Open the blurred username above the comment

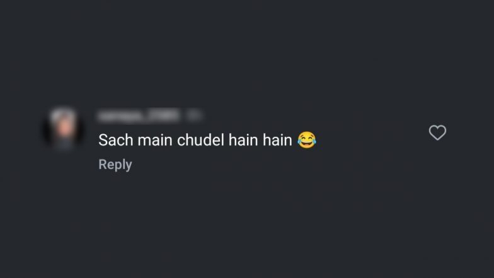(x=139, y=116)
